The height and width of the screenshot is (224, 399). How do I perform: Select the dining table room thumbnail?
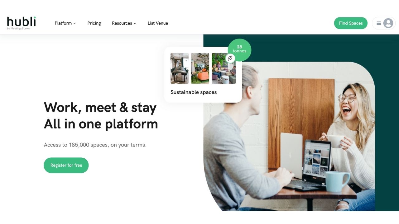click(x=180, y=68)
